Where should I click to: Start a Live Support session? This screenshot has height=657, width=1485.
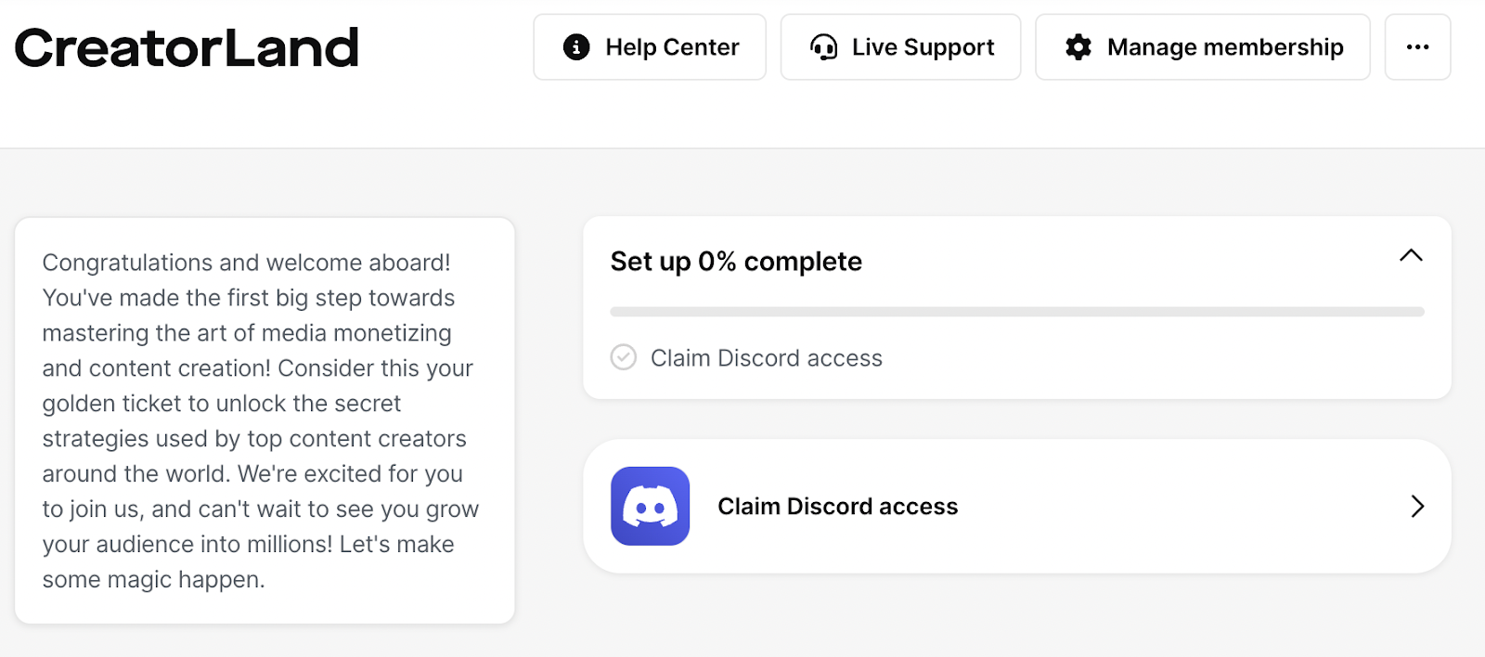coord(900,47)
